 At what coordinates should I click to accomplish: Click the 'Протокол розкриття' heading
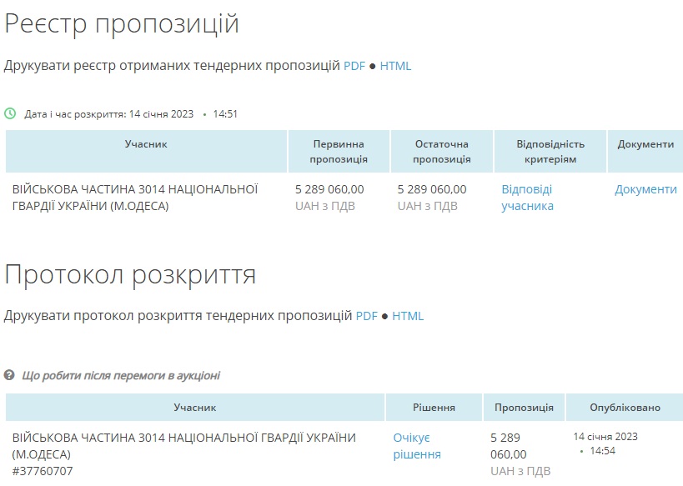tap(130, 275)
